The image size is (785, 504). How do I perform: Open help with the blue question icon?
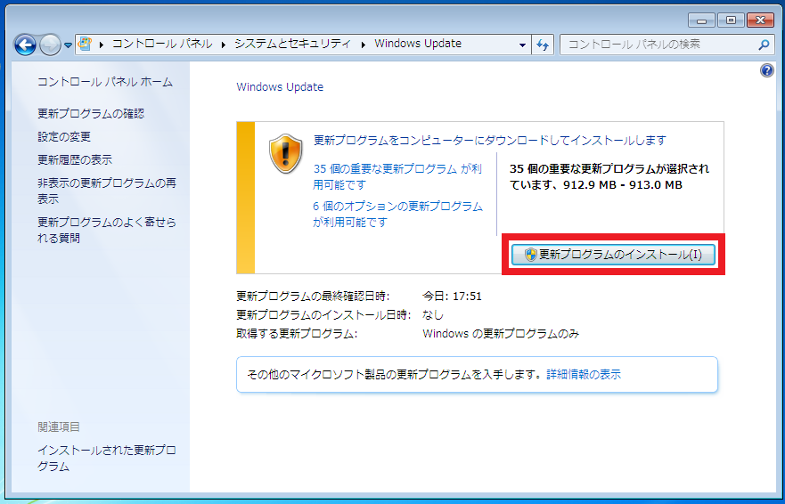coord(767,70)
